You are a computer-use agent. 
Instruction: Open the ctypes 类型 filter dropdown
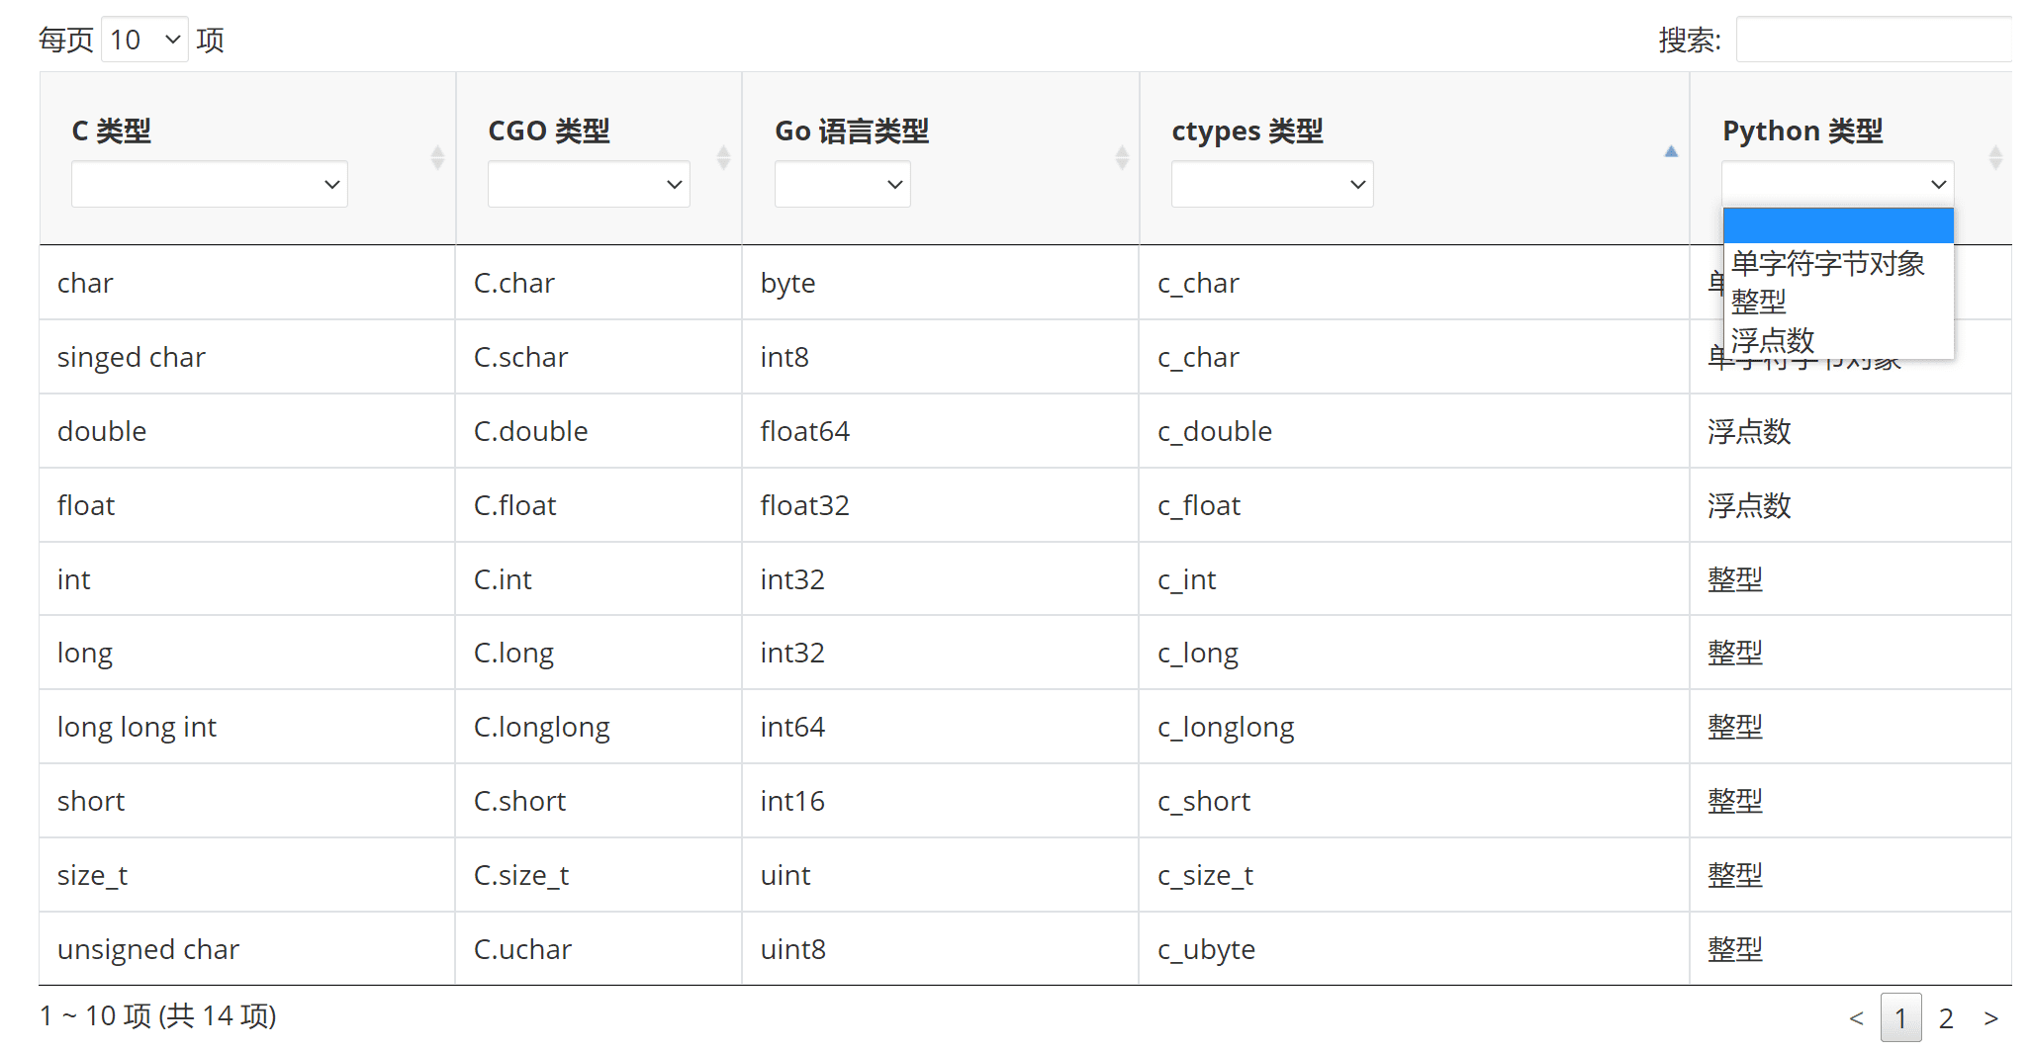pyautogui.click(x=1272, y=184)
